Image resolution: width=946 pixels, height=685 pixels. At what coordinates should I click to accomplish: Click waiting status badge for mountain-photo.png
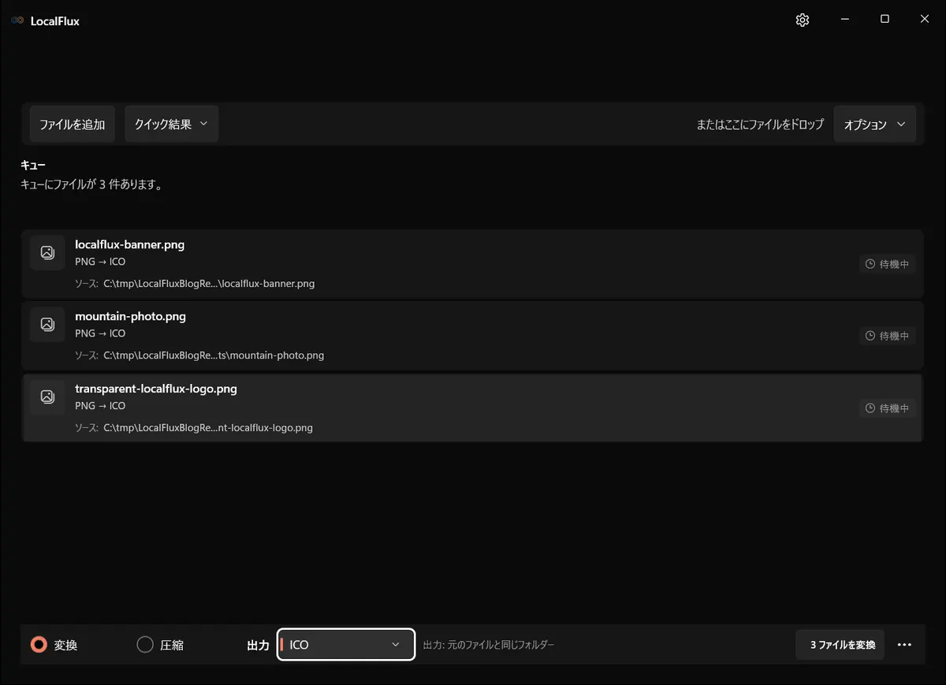point(888,336)
